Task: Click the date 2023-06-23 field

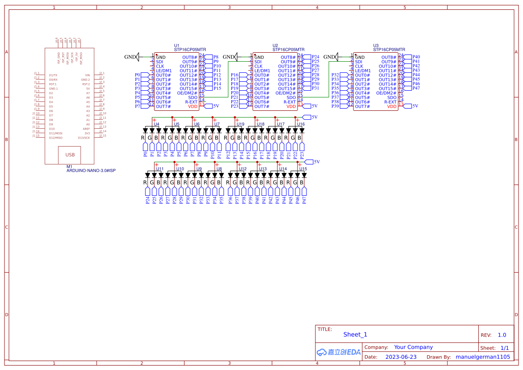Action: 400,357
